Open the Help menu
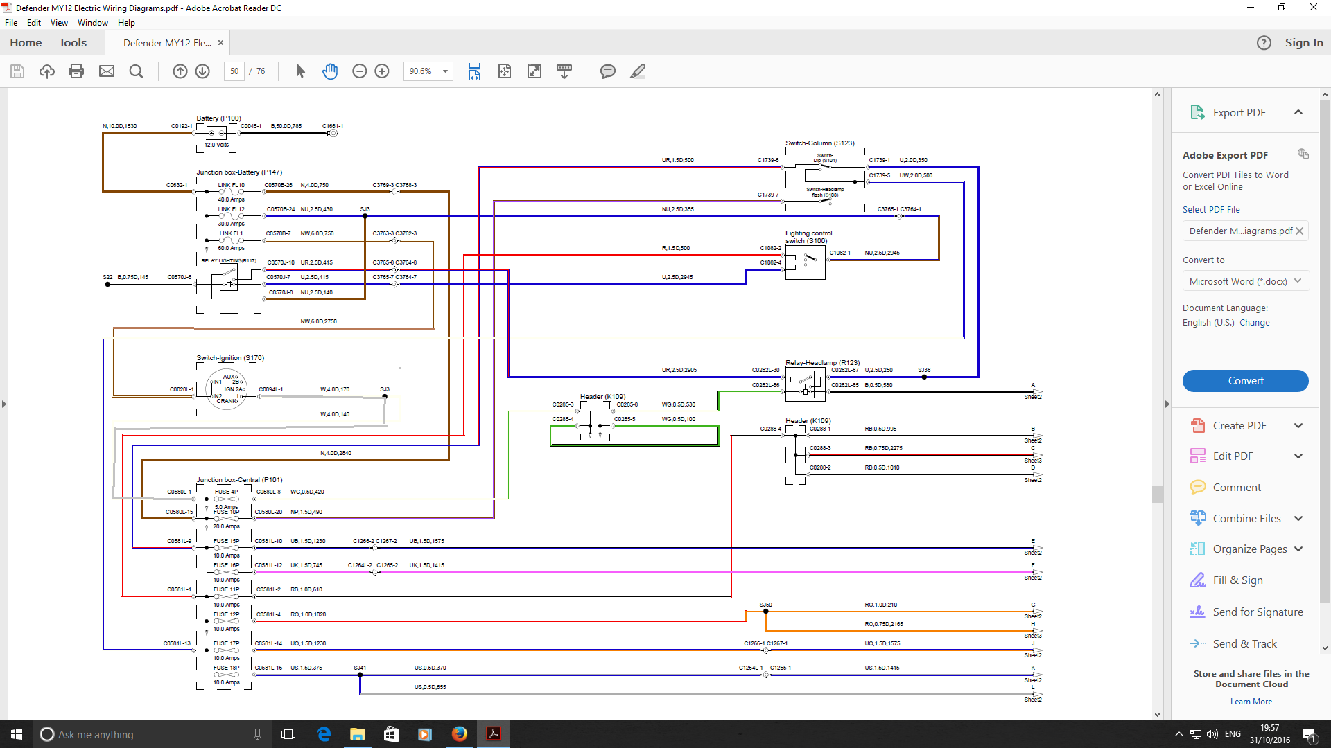Image resolution: width=1331 pixels, height=748 pixels. click(x=126, y=23)
